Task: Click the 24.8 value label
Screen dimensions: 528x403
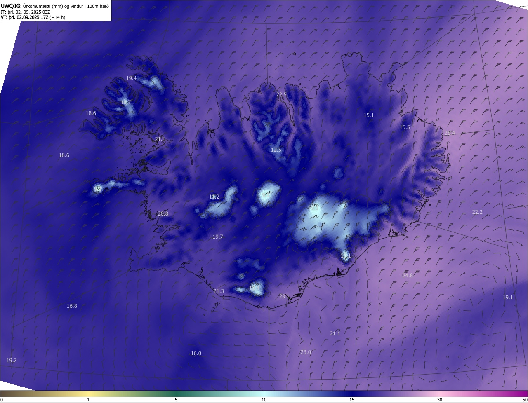Action: (x=408, y=276)
